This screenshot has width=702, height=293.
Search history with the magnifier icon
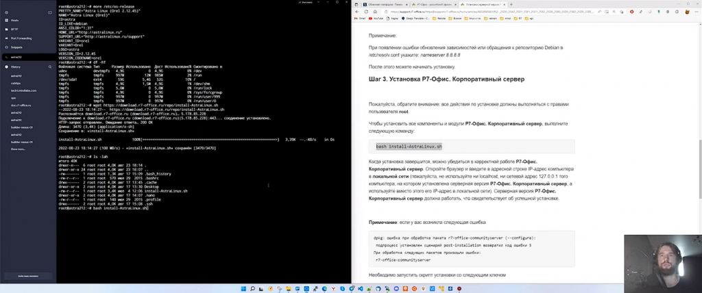pyautogui.click(x=49, y=66)
